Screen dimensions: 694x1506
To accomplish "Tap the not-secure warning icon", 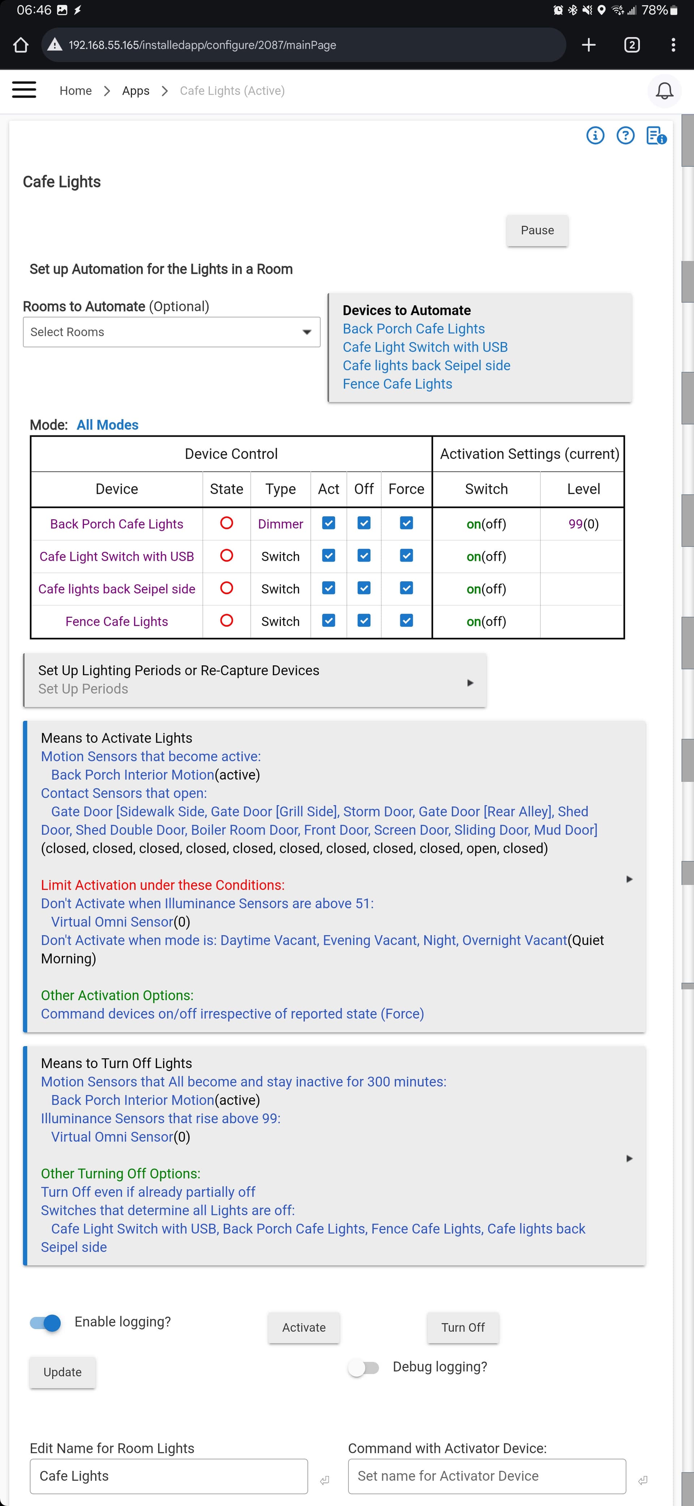I will [55, 45].
